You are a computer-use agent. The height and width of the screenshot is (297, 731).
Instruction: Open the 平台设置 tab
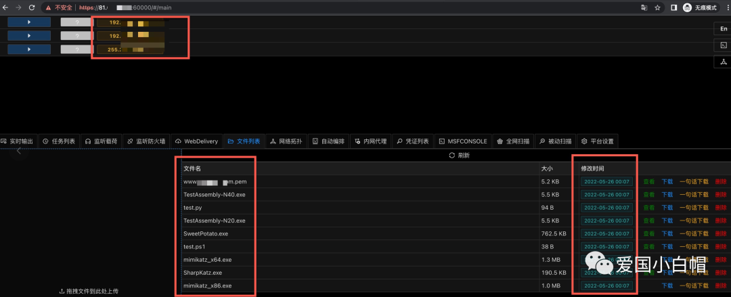(598, 141)
